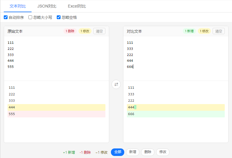This screenshot has width=232, height=158.
Task: Click the 111 line in 原始文本 input
Action: tap(11, 43)
